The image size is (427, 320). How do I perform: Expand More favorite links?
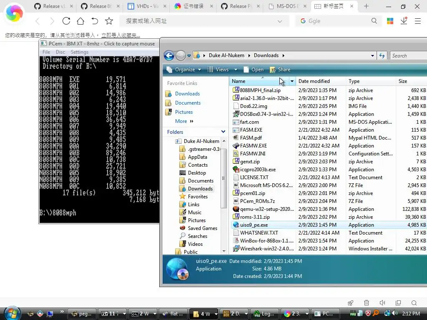point(184,121)
